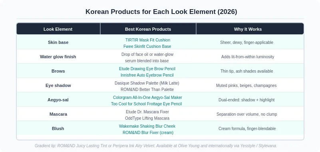Image resolution: width=320 pixels, height=152 pixels.
Task: Select the 'Water glow finish' row label
Action: click(58, 57)
